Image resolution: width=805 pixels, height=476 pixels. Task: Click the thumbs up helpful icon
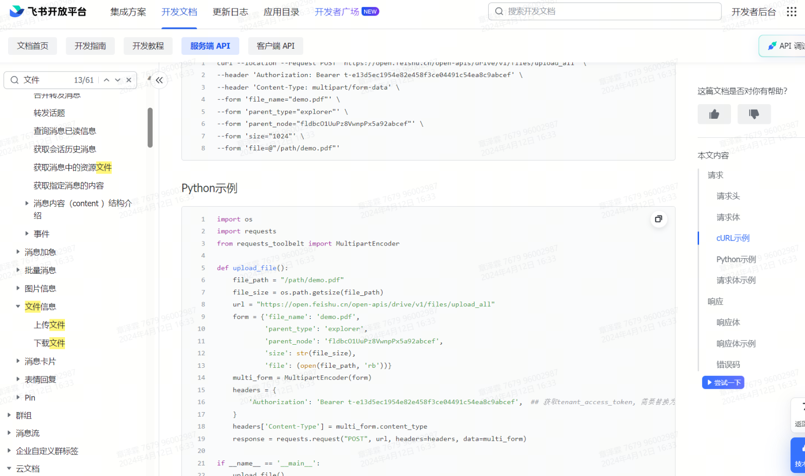tap(714, 114)
